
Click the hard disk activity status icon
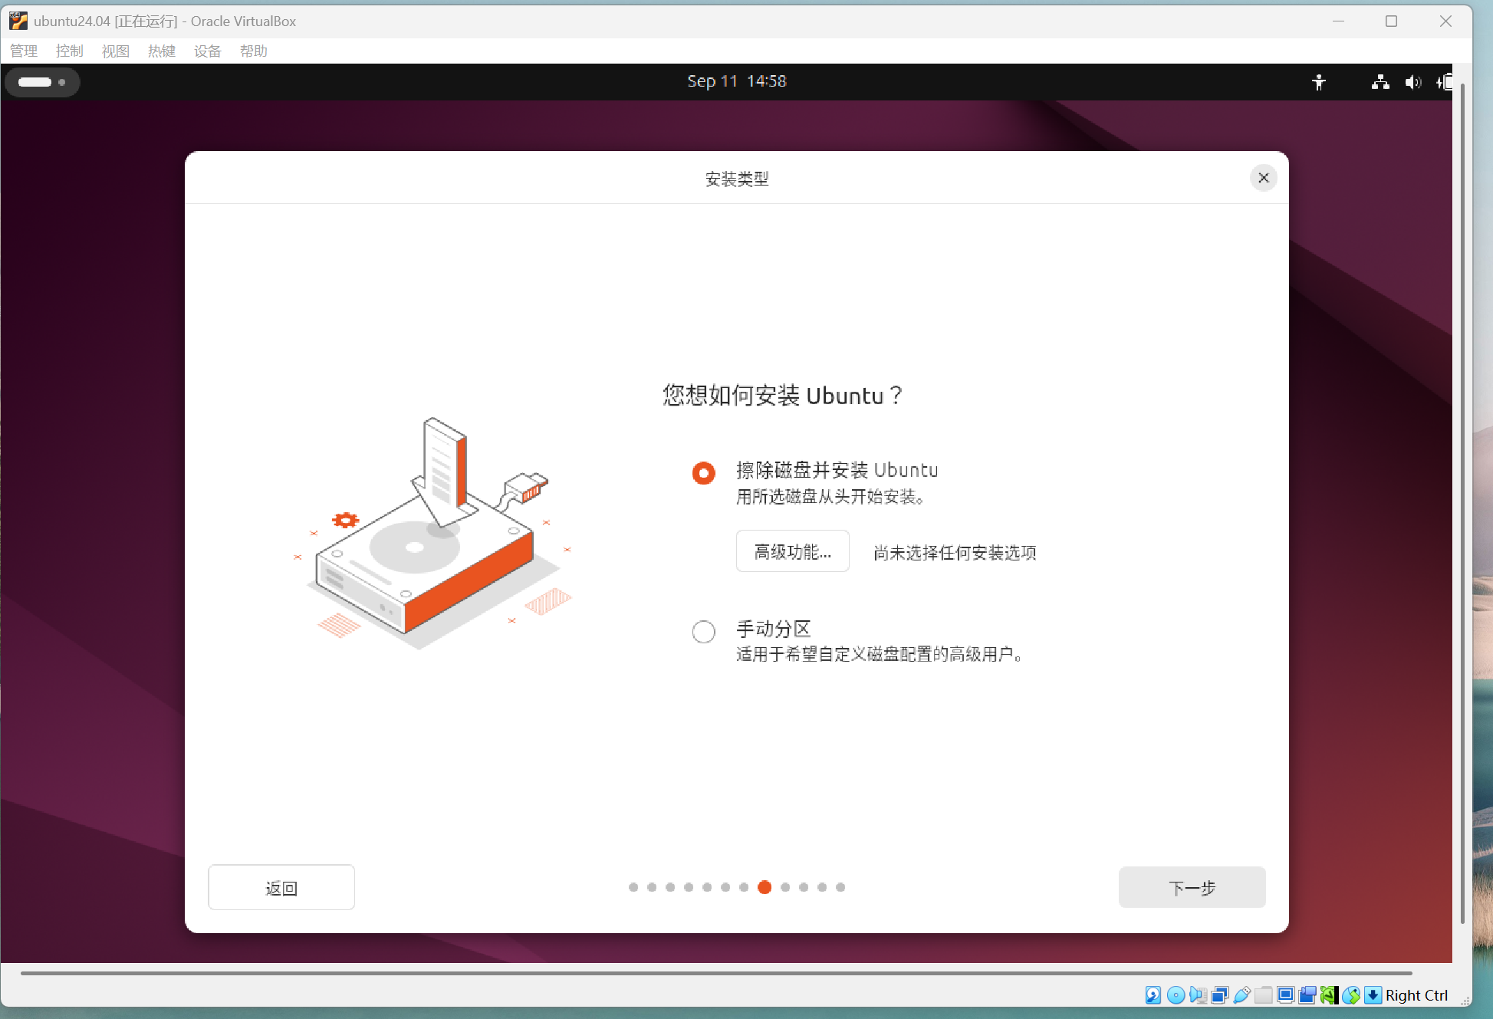pos(1153,995)
